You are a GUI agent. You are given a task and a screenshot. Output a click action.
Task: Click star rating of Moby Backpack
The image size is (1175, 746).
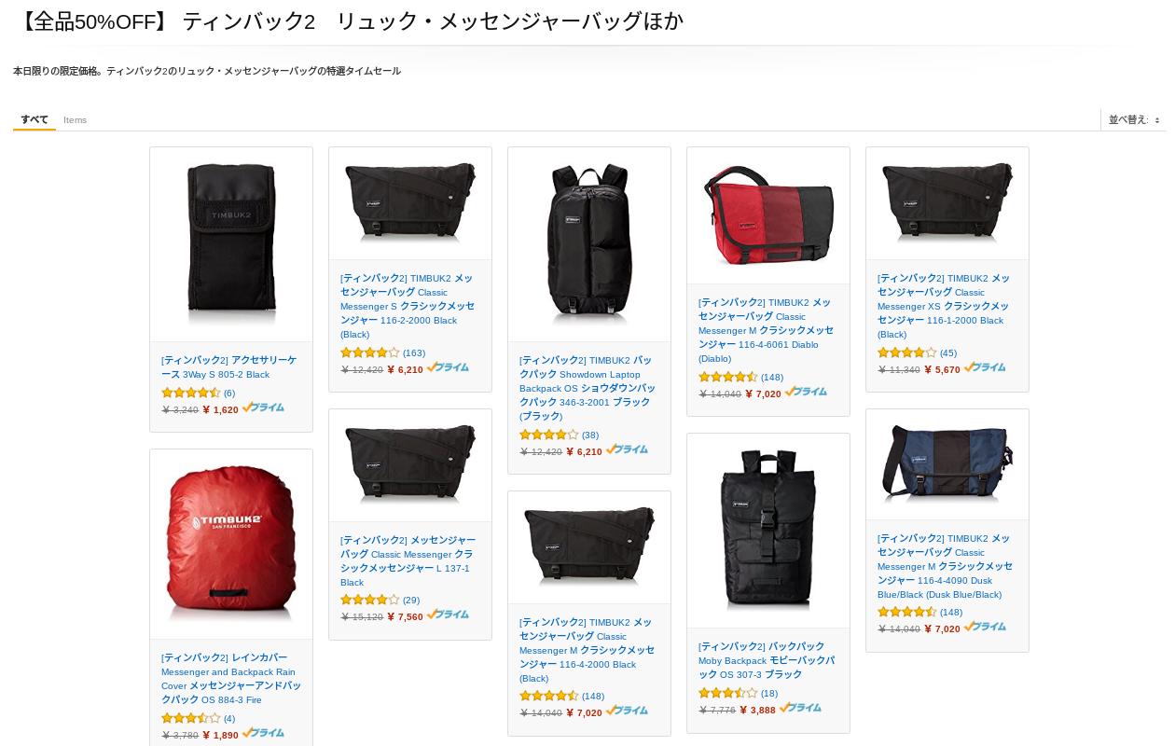tap(728, 693)
